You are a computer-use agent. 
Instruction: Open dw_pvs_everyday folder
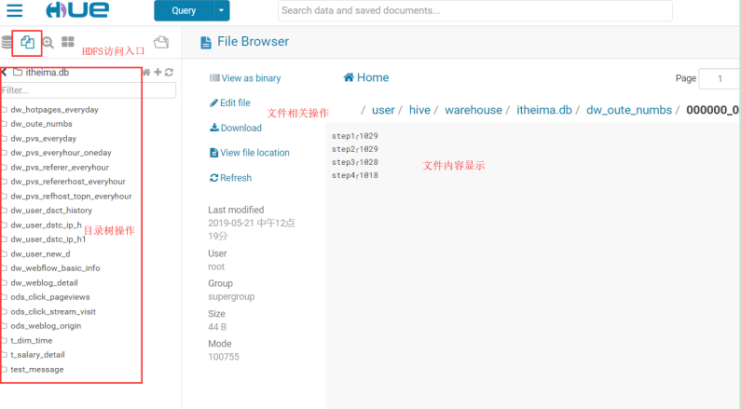(44, 139)
